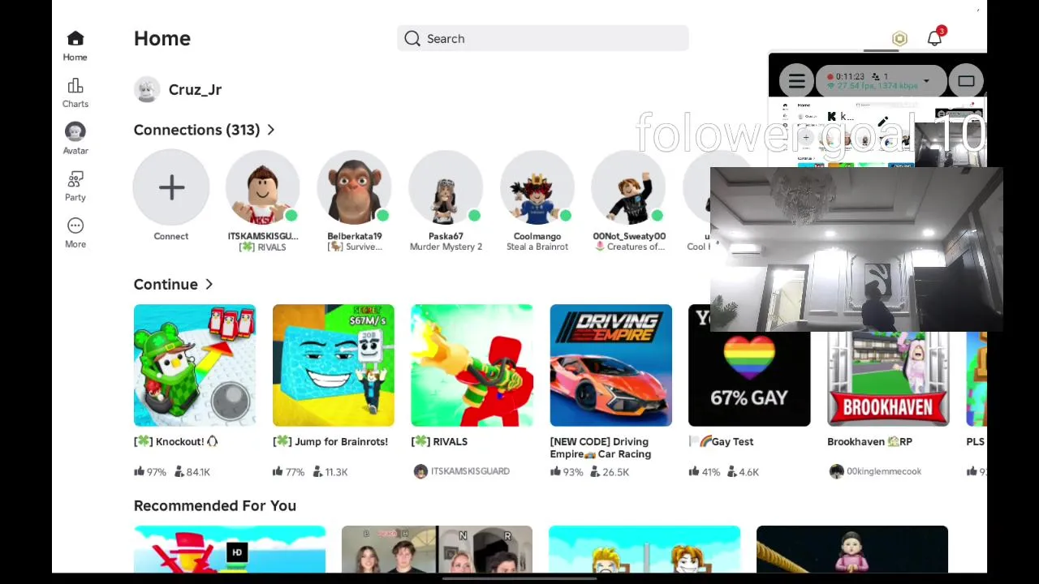Image resolution: width=1039 pixels, height=584 pixels.
Task: Open first recommended game with HD badge
Action: click(x=230, y=549)
